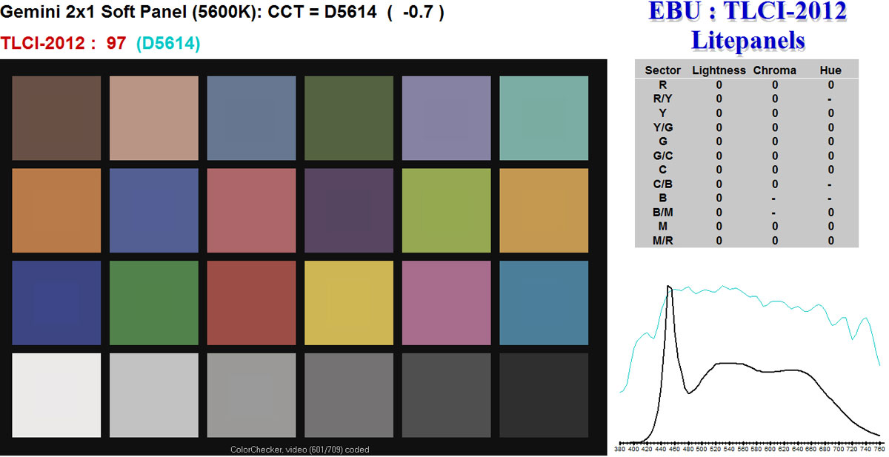Pick the red swatch in third row
This screenshot has height=457, width=889.
pos(251,303)
